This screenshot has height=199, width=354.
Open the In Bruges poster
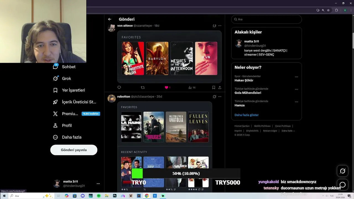154,127
